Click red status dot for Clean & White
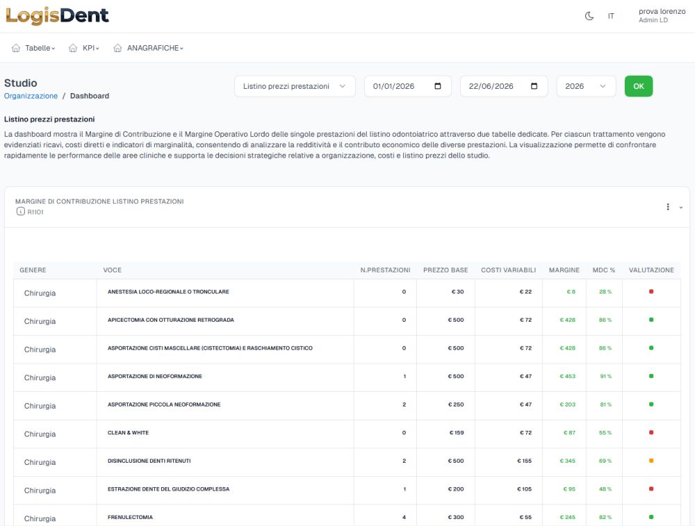This screenshot has height=526, width=695. coord(651,432)
